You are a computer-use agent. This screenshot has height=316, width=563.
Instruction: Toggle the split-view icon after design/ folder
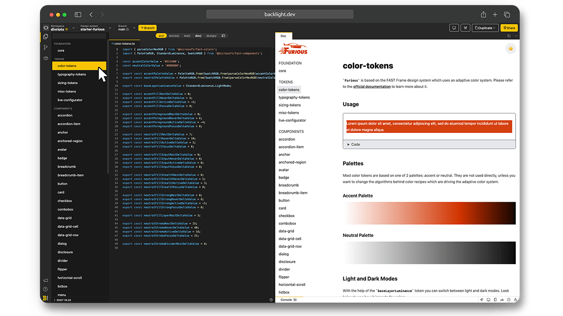pos(223,36)
